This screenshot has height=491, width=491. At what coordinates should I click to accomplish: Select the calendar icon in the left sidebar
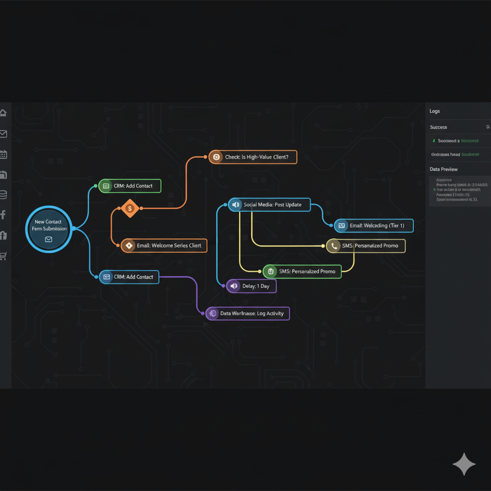click(x=3, y=154)
